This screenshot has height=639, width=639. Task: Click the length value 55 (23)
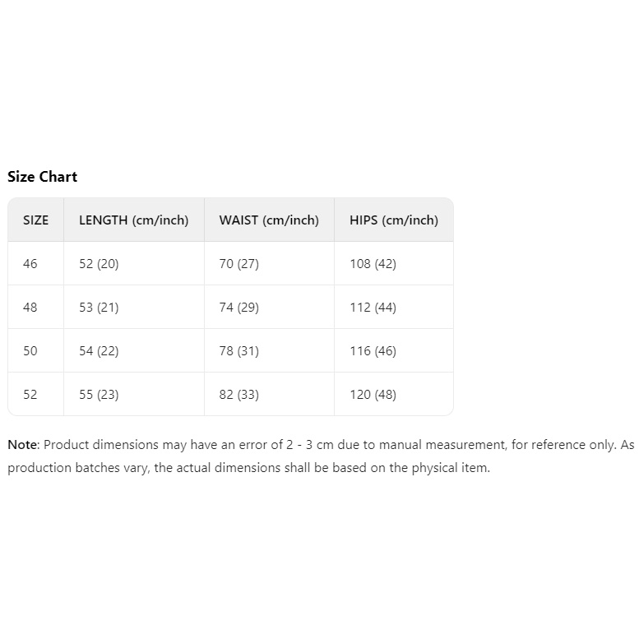(x=99, y=395)
